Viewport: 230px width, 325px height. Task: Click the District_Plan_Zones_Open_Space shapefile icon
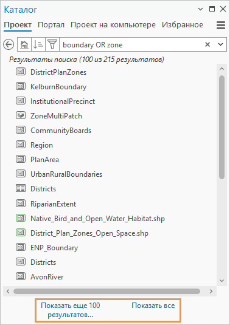[x=21, y=233]
